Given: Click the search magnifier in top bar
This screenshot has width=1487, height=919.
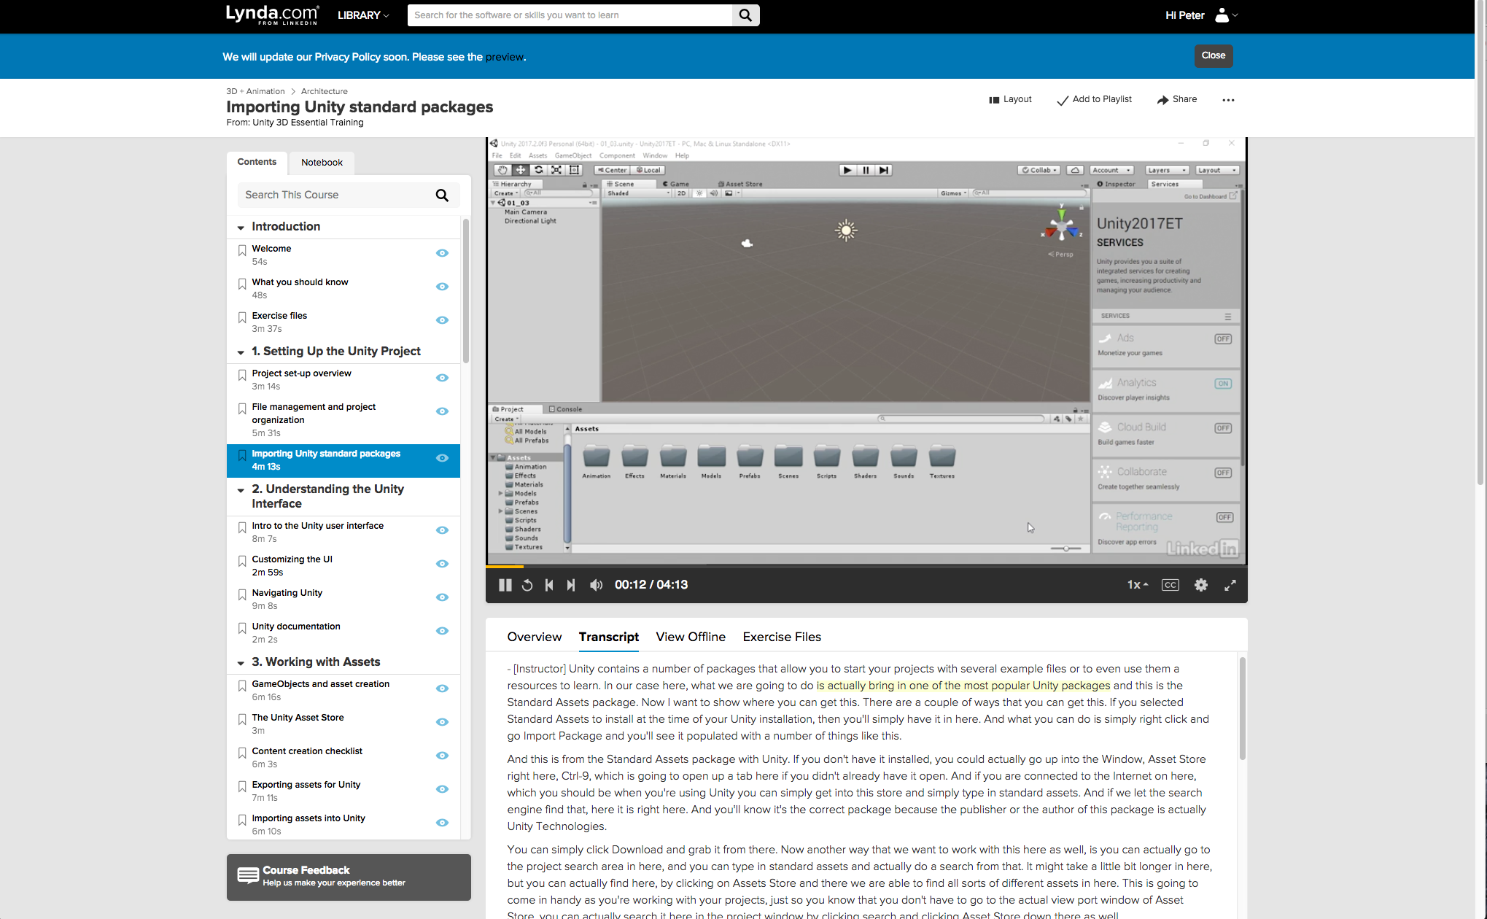Looking at the screenshot, I should click(x=745, y=15).
